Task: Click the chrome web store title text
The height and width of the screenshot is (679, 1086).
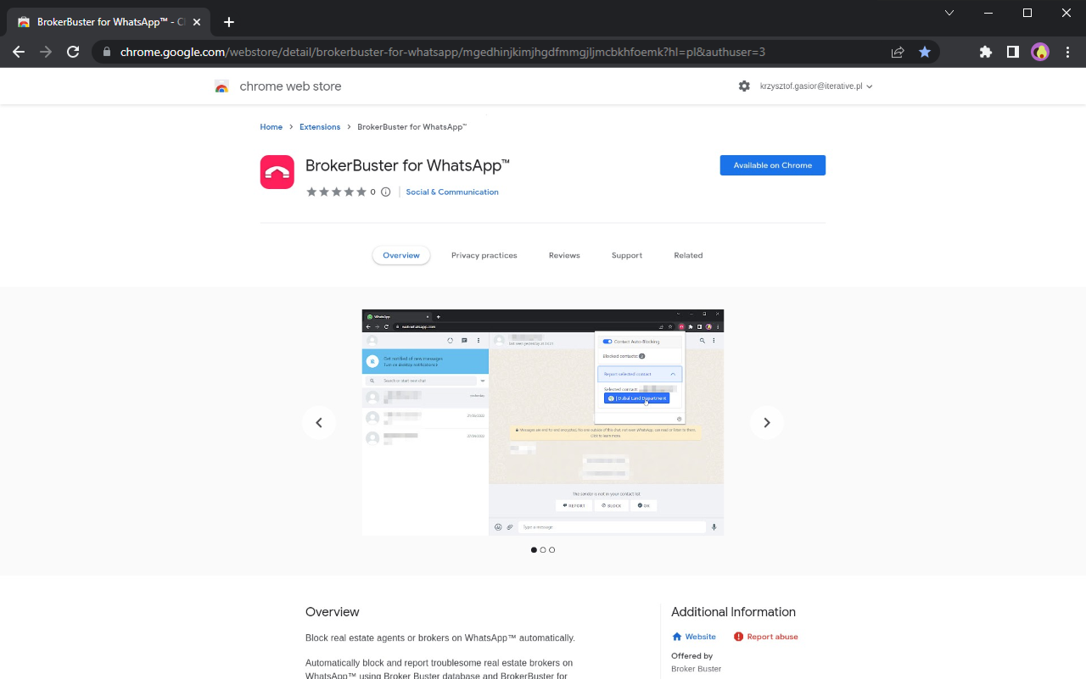Action: click(290, 86)
